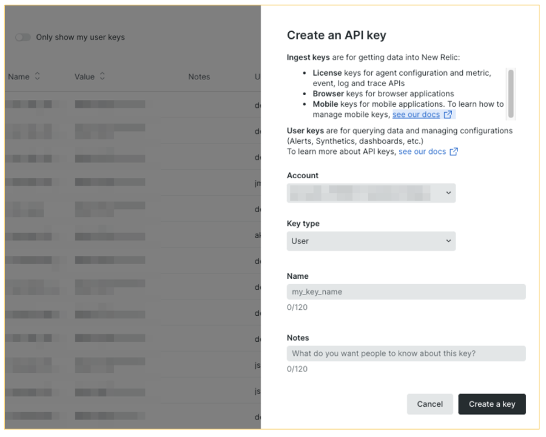Click the Account field label
This screenshot has height=437, width=546.
click(303, 176)
